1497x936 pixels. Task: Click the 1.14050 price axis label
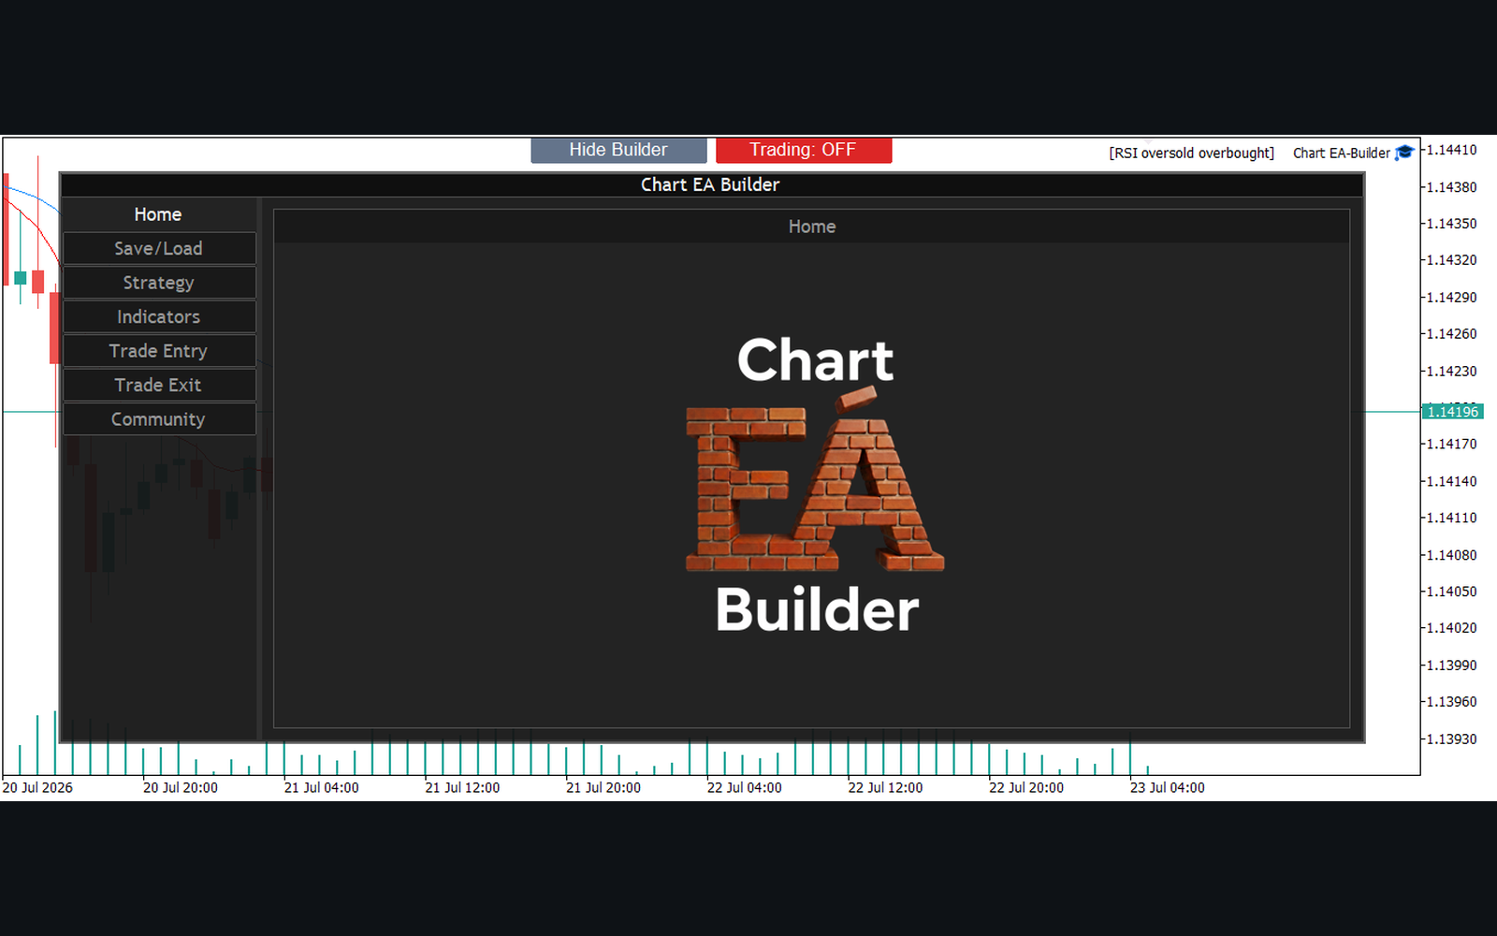click(1452, 592)
